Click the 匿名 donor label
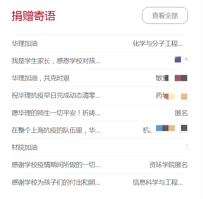 pos(181,113)
